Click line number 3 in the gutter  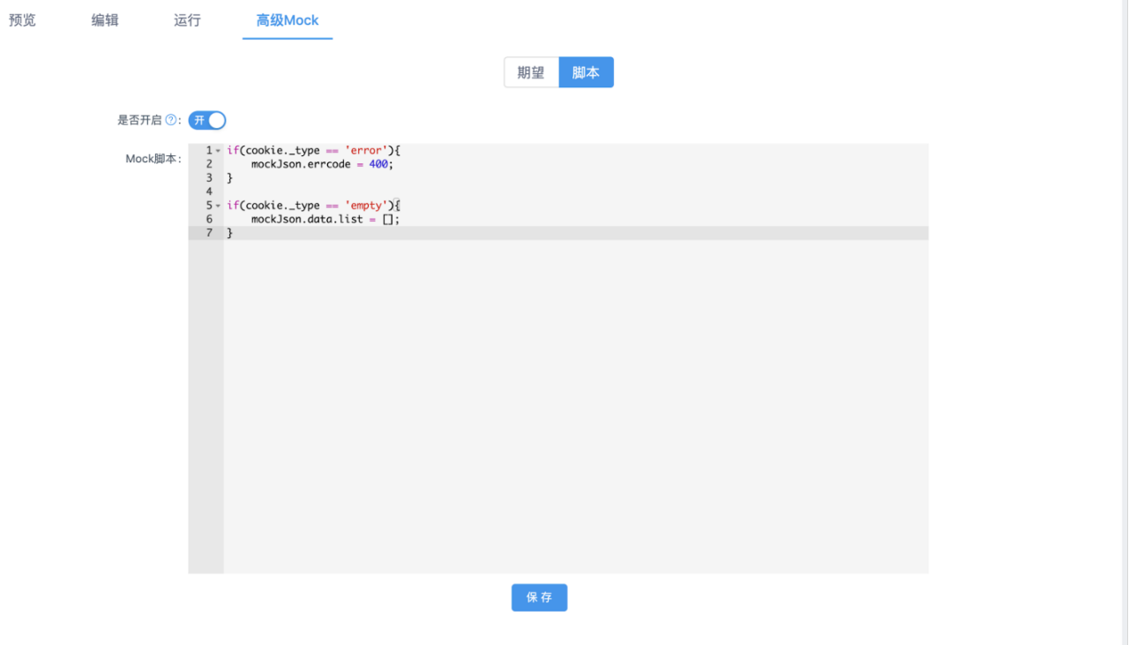[209, 178]
